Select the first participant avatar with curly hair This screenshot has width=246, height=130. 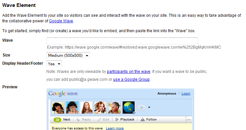[x=58, y=107]
